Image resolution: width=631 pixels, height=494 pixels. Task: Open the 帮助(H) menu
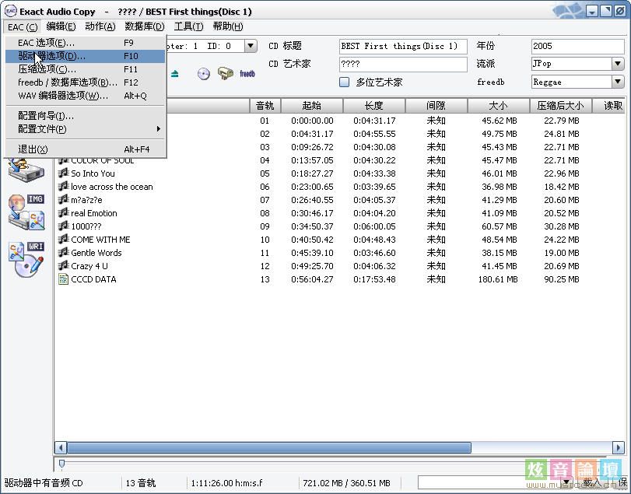coord(228,26)
